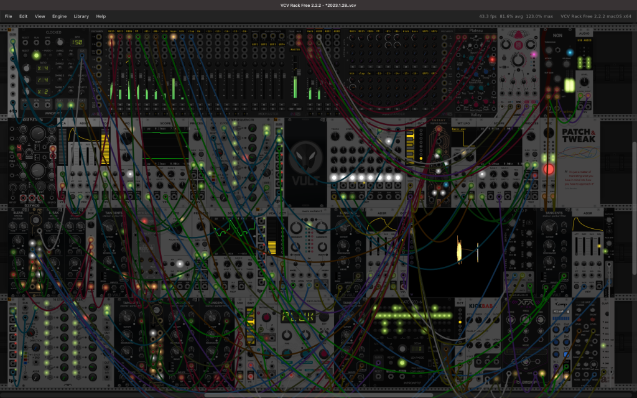Click the 'x 4' ratio display on Clocked
637x398 pixels.
click(43, 68)
